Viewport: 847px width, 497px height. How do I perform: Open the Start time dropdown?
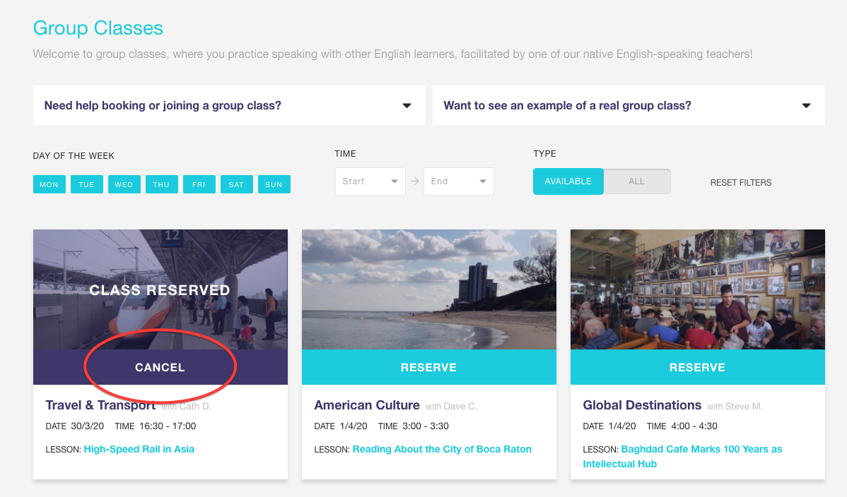(370, 181)
